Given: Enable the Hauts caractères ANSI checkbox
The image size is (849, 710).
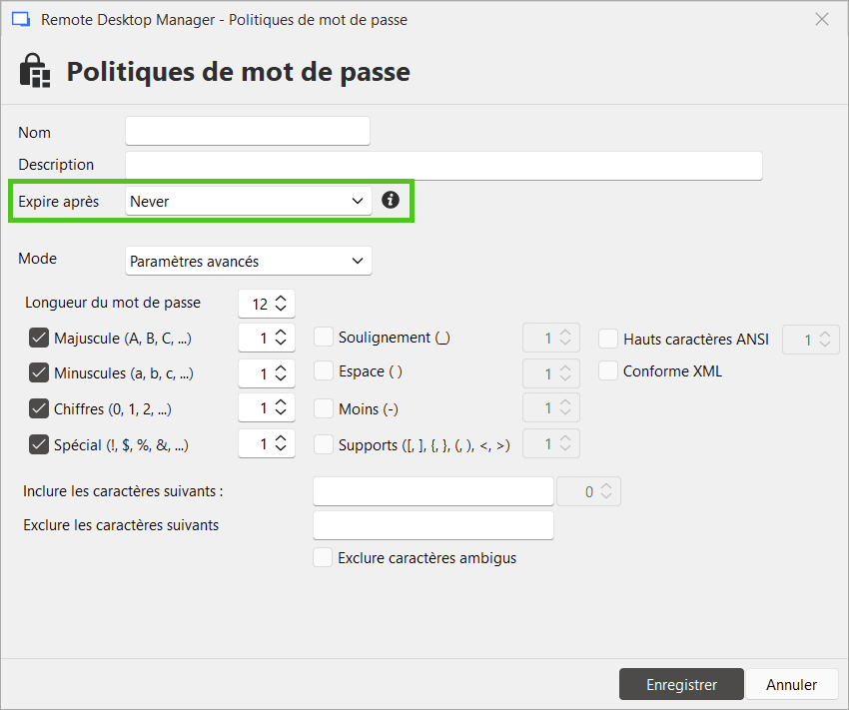Looking at the screenshot, I should [x=608, y=339].
